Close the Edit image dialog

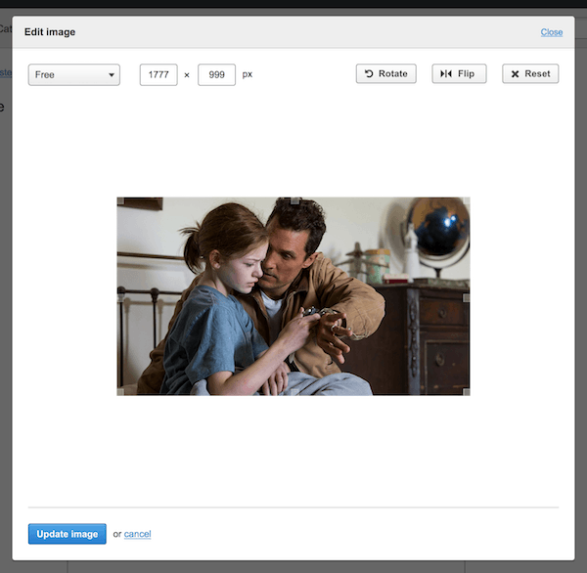pos(552,32)
